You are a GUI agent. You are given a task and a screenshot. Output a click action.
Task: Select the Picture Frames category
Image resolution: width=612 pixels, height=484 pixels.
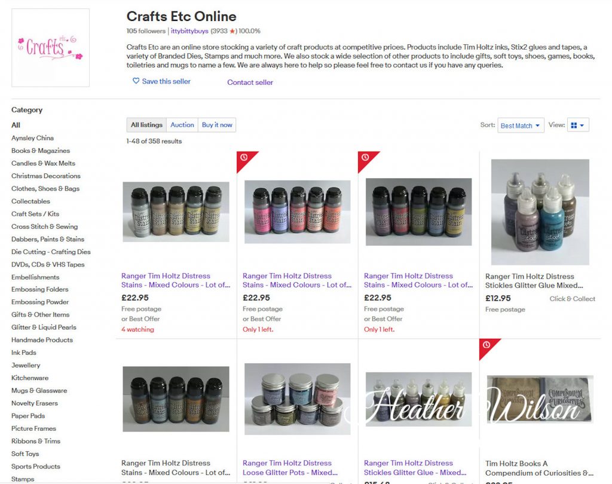click(33, 428)
